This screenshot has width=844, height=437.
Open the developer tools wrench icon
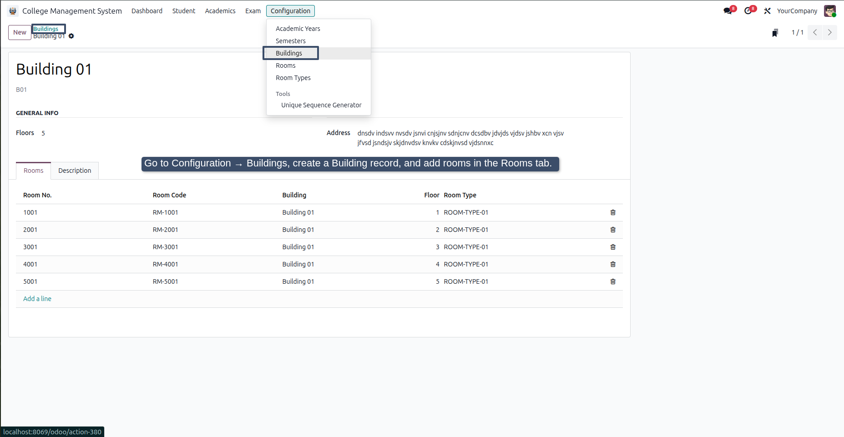[768, 11]
